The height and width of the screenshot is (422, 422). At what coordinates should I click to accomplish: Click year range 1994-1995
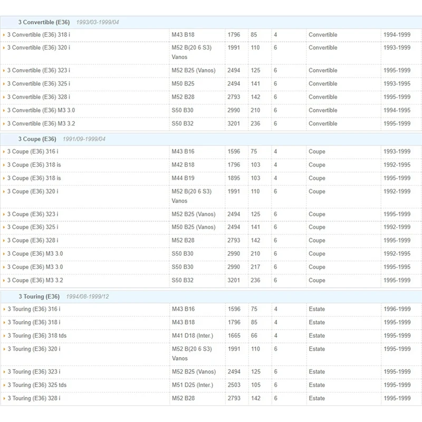(x=397, y=110)
